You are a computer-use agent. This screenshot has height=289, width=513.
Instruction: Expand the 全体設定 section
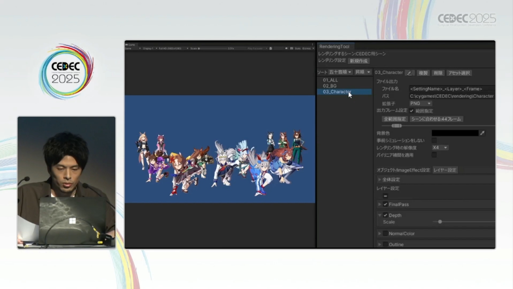click(x=380, y=179)
